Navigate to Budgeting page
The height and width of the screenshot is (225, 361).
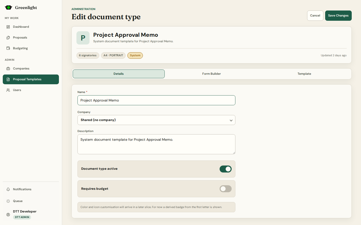(31, 48)
